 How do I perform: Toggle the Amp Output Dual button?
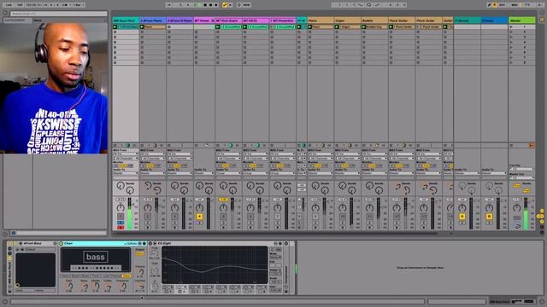(140, 254)
